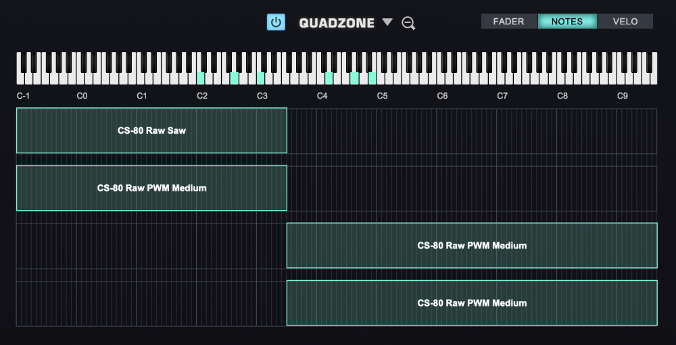Play the highlighted G2 piano key

tap(235, 78)
